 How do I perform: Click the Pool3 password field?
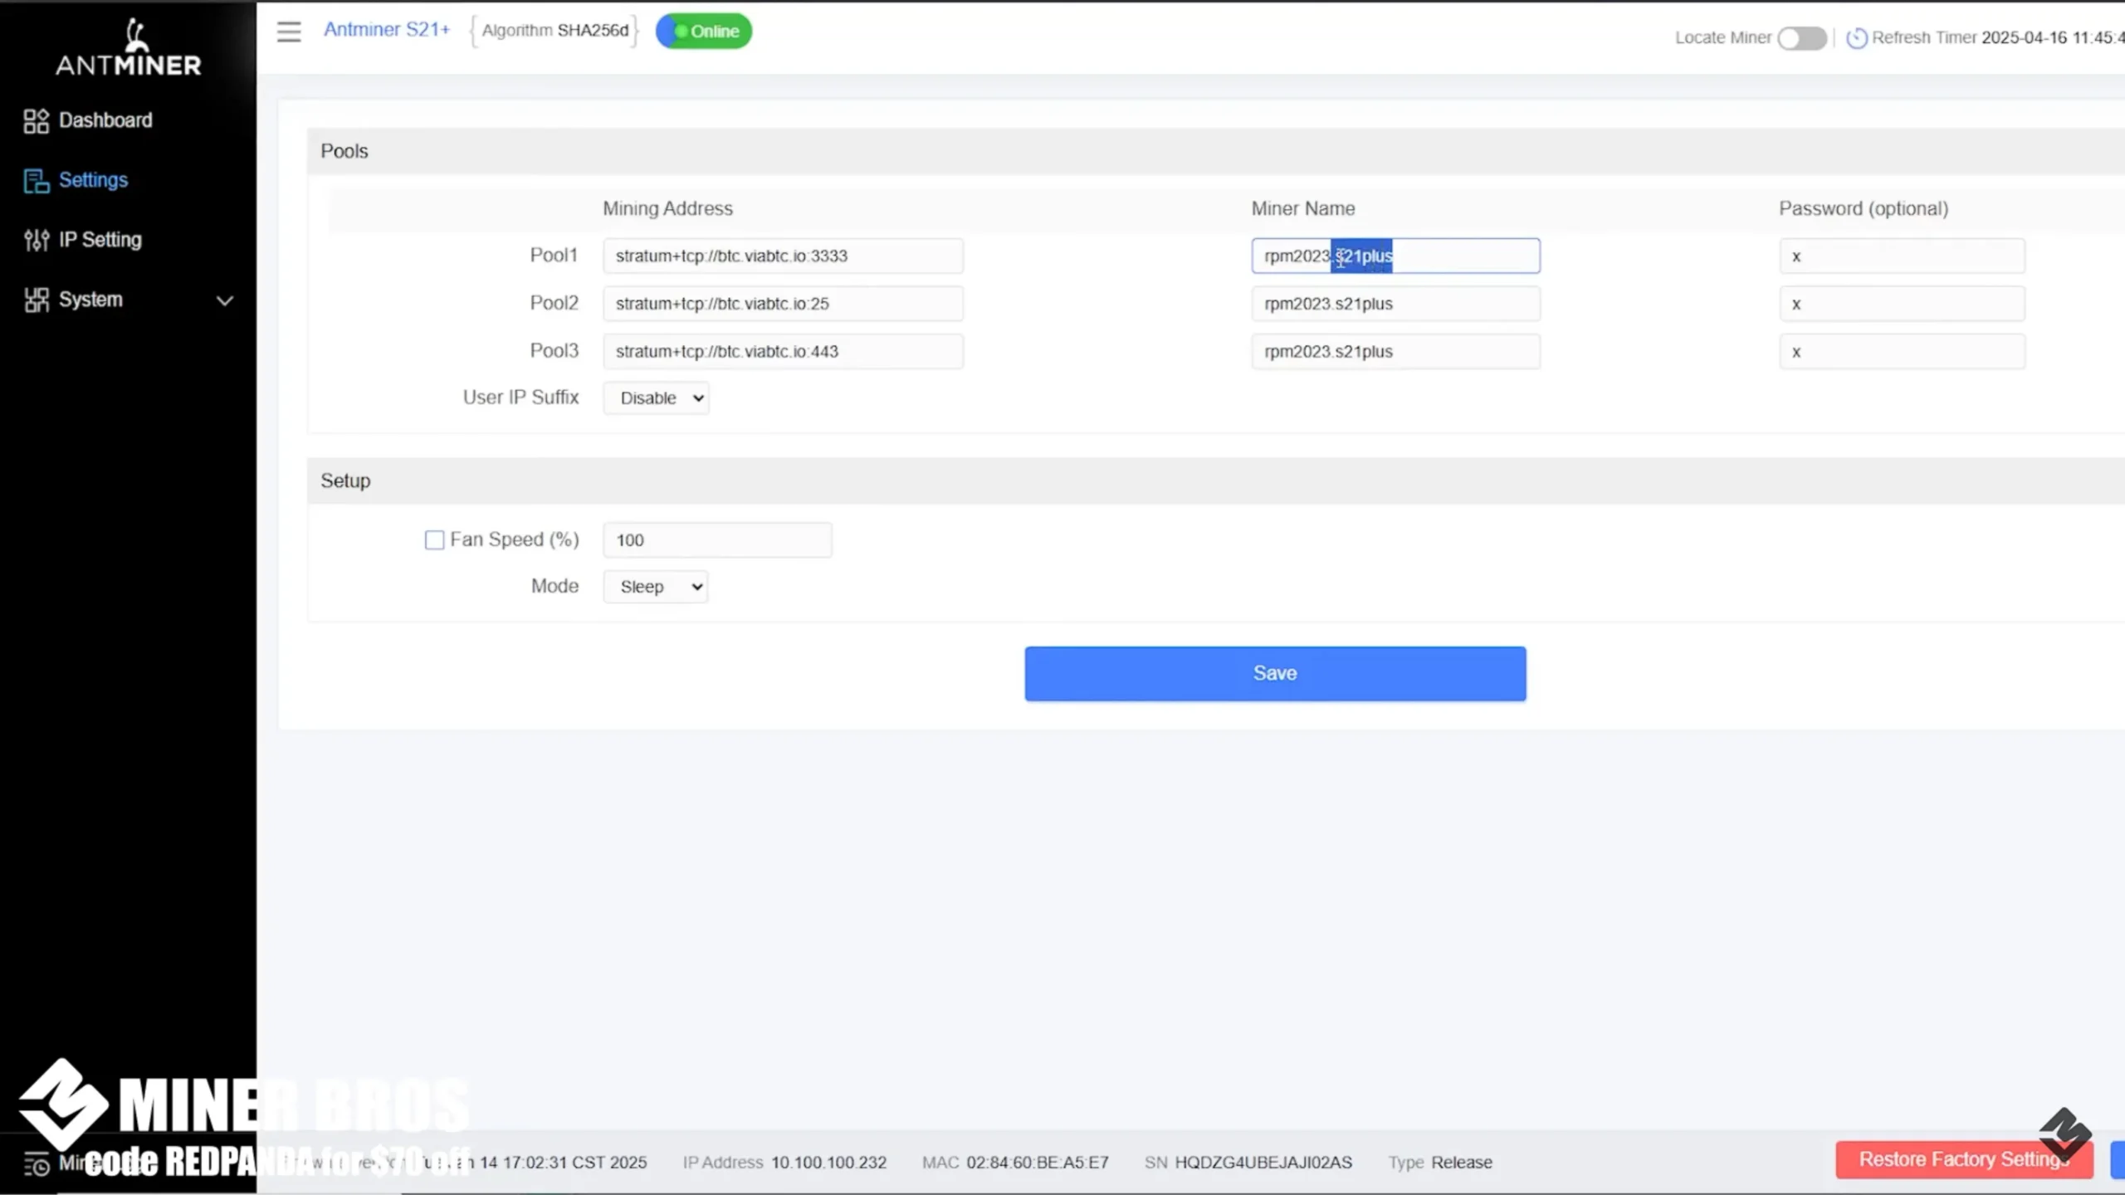click(1902, 352)
